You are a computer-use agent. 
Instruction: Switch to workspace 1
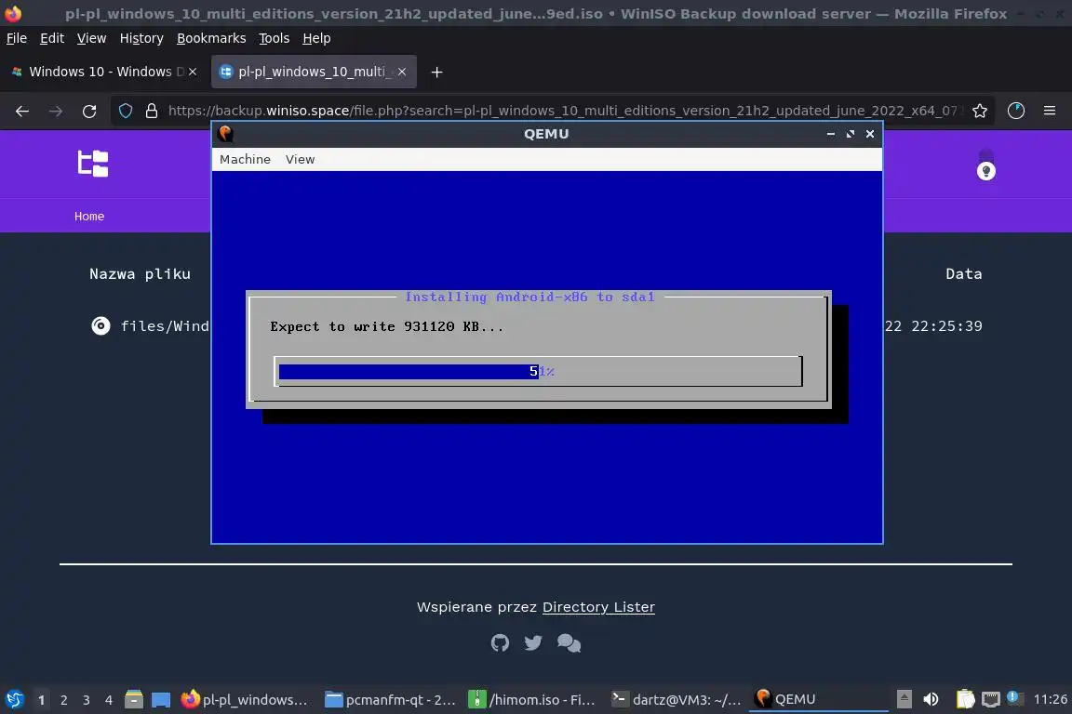(x=41, y=700)
